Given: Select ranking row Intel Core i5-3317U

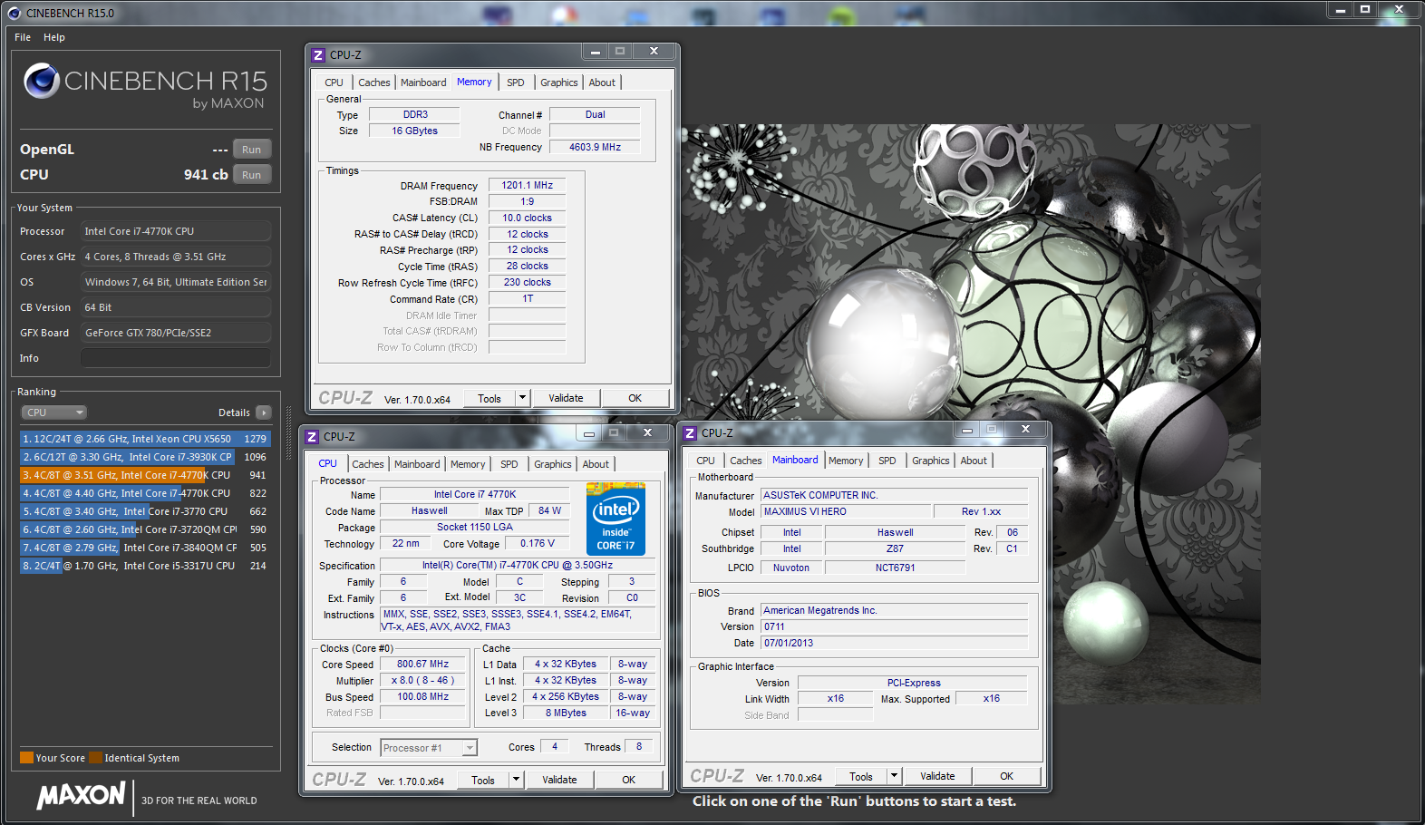Looking at the screenshot, I should click(x=145, y=566).
